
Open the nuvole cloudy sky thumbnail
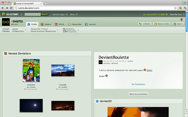click(x=63, y=70)
